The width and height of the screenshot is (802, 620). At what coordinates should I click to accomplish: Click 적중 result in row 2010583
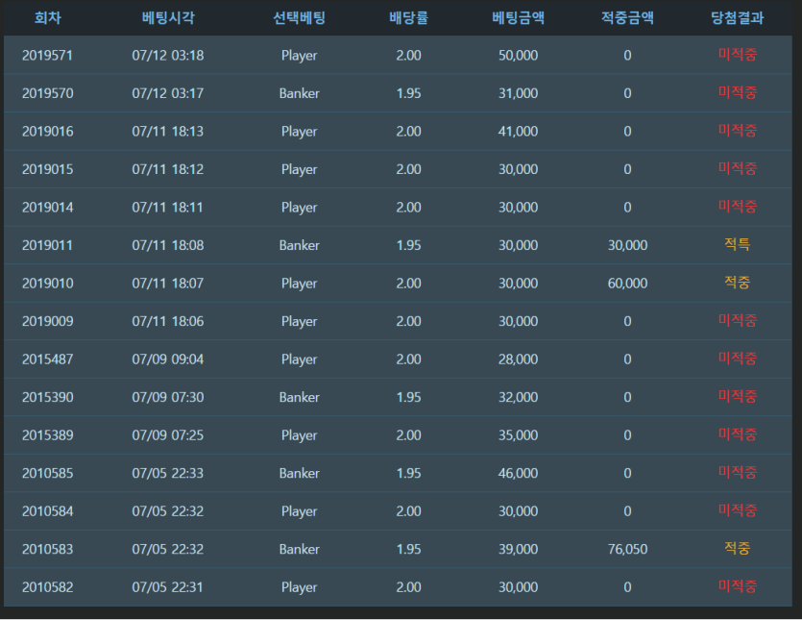(x=737, y=548)
